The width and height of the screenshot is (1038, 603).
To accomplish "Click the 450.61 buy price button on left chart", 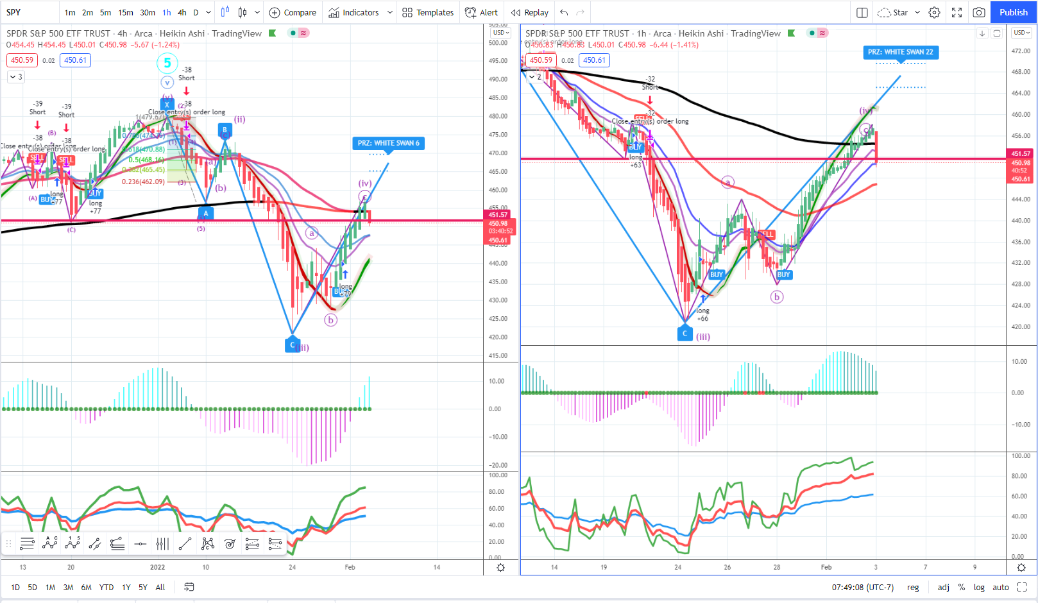I will pyautogui.click(x=76, y=60).
